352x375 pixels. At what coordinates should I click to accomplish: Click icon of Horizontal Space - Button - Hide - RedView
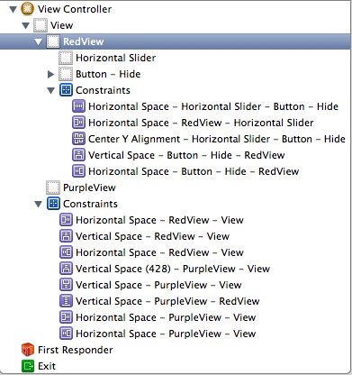click(x=78, y=171)
